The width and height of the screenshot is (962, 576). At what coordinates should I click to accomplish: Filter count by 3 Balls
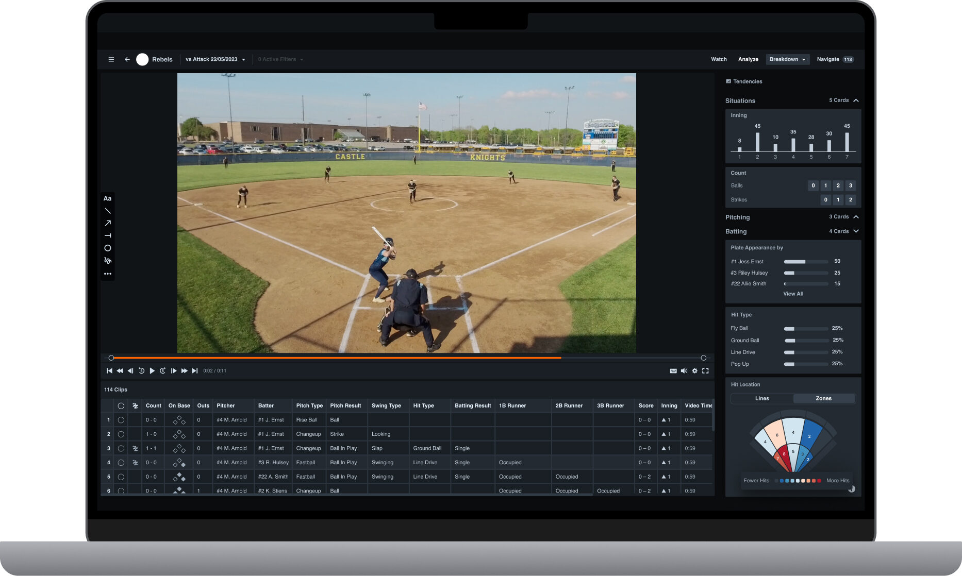tap(851, 185)
